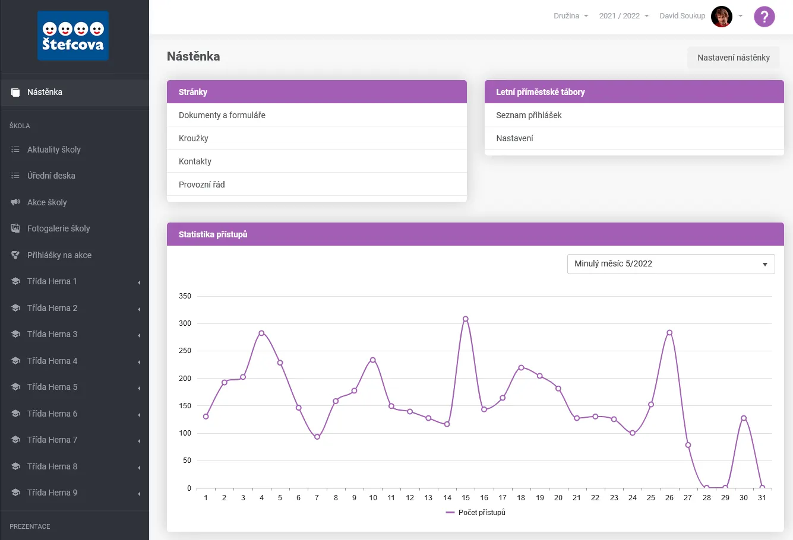This screenshot has width=793, height=540.
Task: Expand Třída Herna 3 submenu arrow
Action: coord(139,335)
